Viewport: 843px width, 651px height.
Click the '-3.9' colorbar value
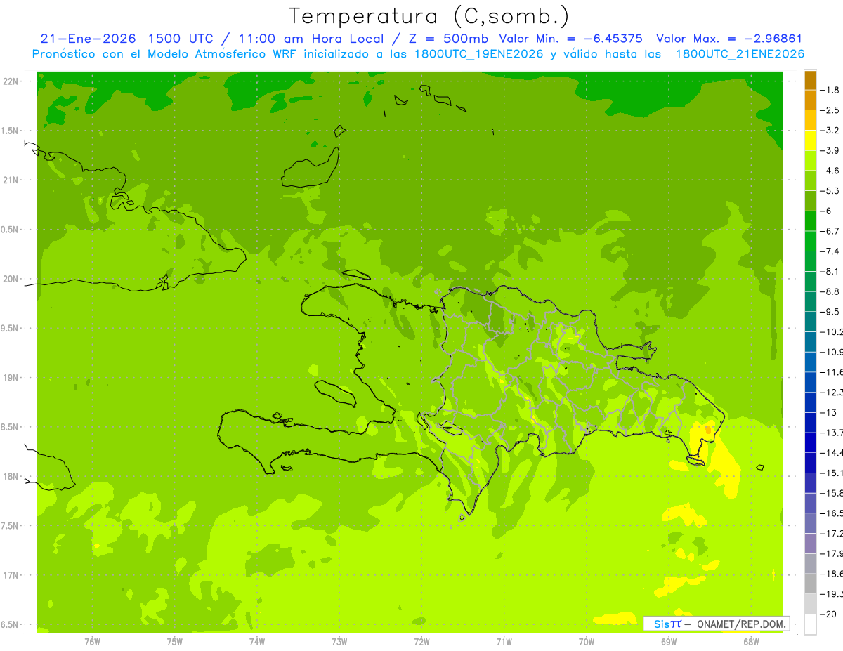tap(831, 150)
